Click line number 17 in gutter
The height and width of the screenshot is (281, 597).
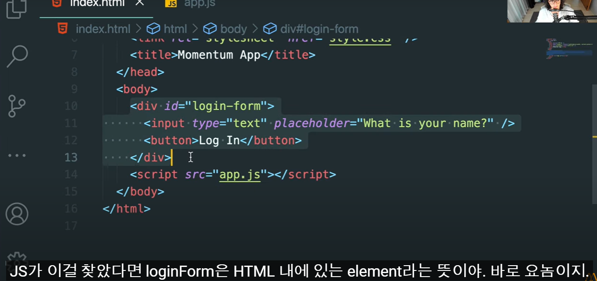click(71, 226)
